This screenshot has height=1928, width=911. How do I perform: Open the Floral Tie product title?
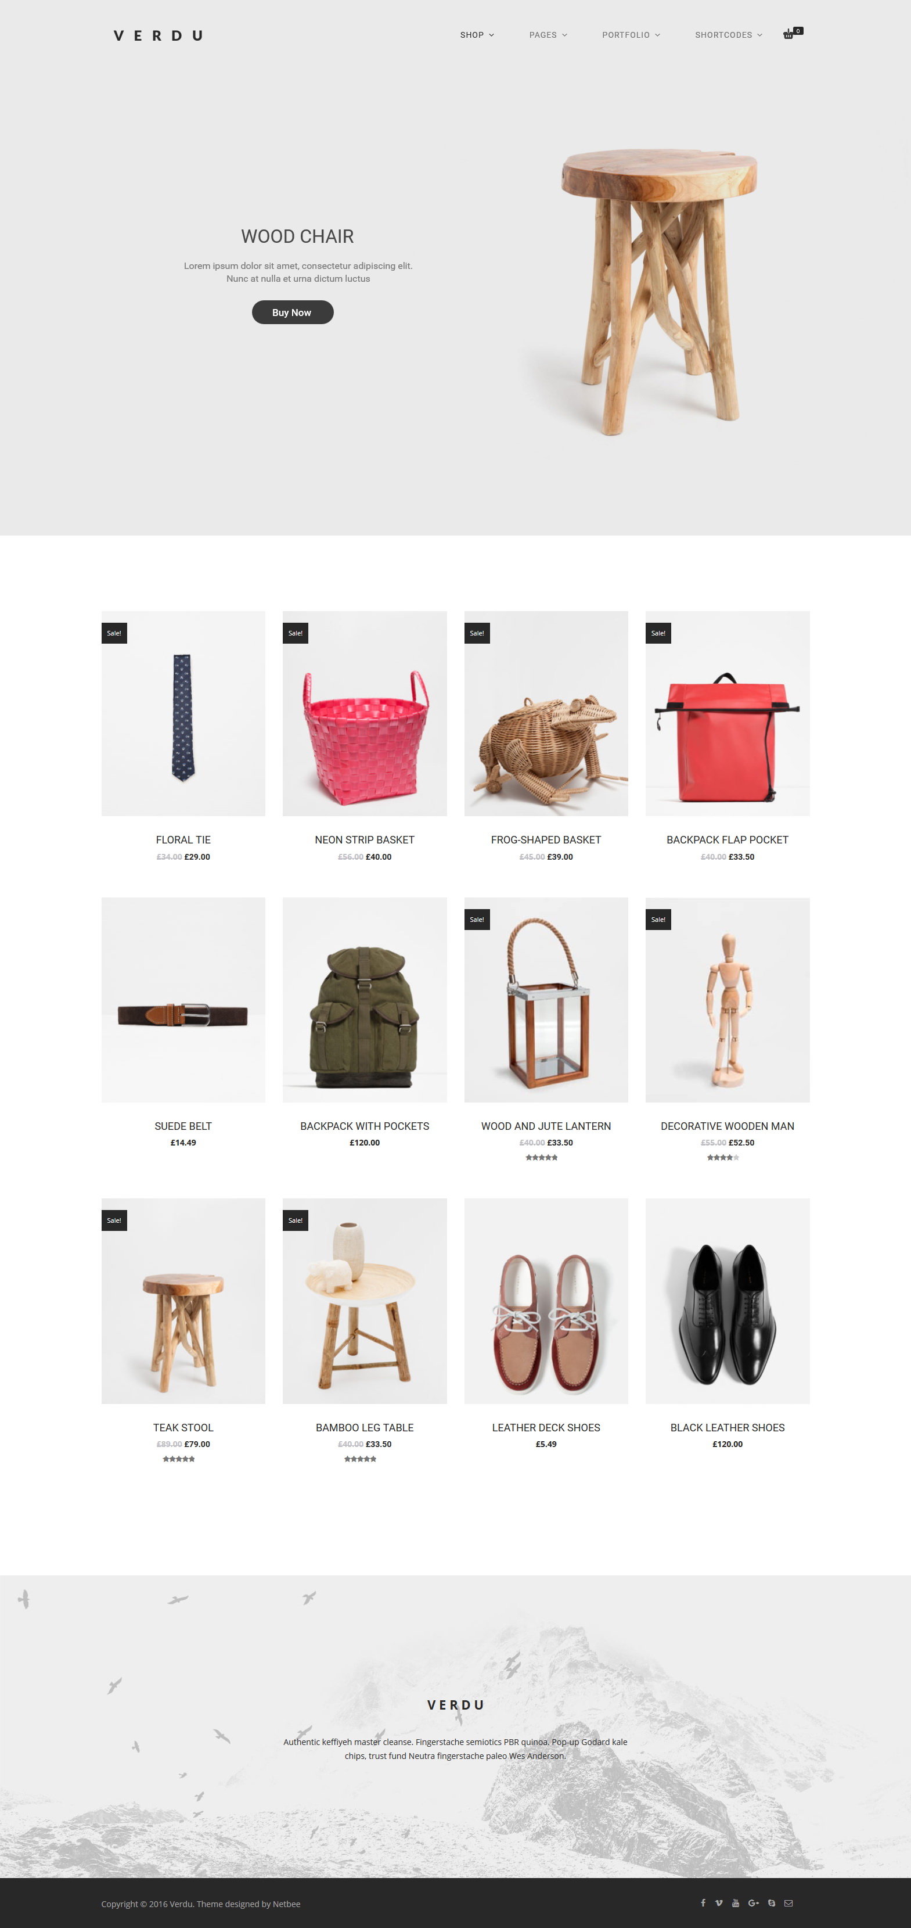point(183,840)
